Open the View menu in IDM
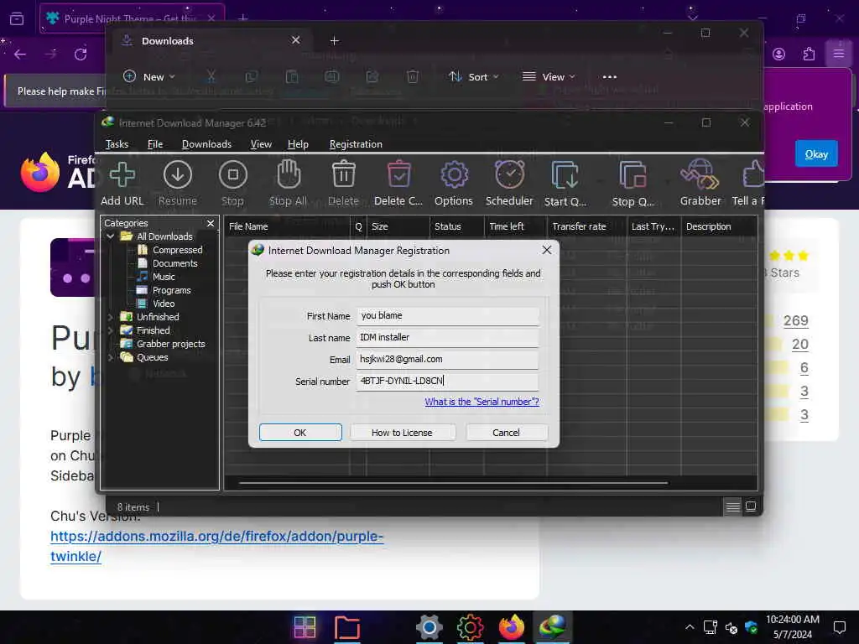Screen dimensions: 859x644 click(261, 144)
